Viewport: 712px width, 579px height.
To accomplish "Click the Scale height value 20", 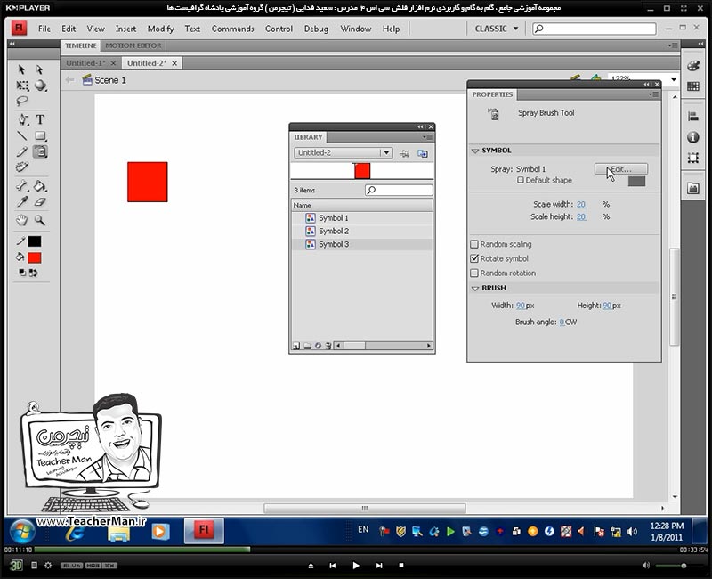I will (581, 216).
